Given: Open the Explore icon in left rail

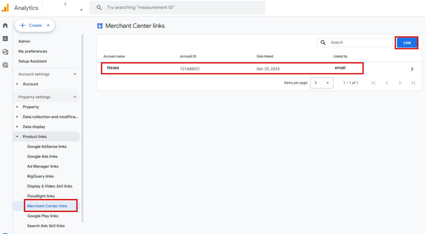Looking at the screenshot, I should pyautogui.click(x=5, y=52).
